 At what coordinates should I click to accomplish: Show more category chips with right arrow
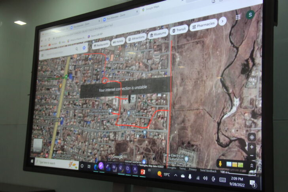tap(223, 21)
